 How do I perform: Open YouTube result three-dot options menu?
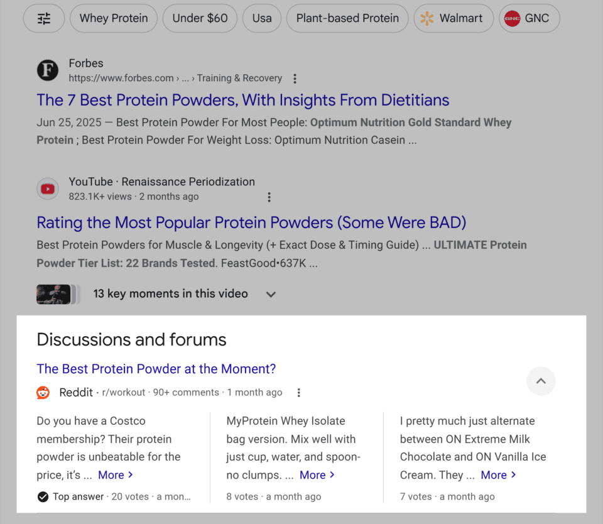point(269,197)
